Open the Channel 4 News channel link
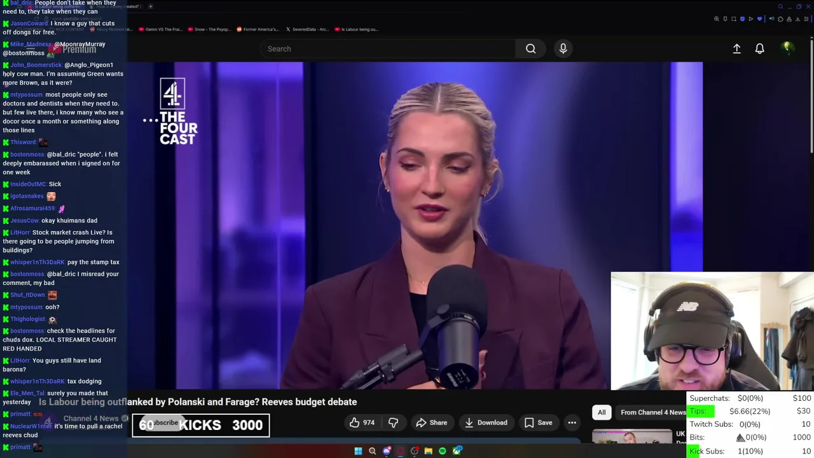This screenshot has height=458, width=814. (91, 419)
